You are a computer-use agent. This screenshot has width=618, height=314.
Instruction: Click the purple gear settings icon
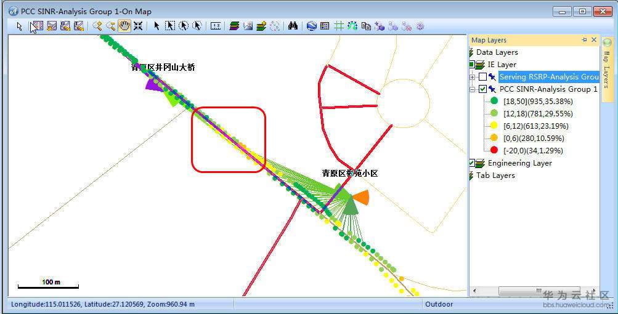click(x=420, y=26)
